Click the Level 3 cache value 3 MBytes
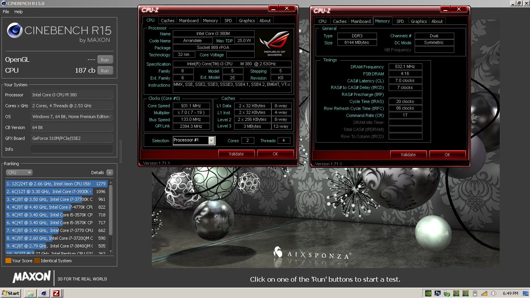 tap(252, 126)
